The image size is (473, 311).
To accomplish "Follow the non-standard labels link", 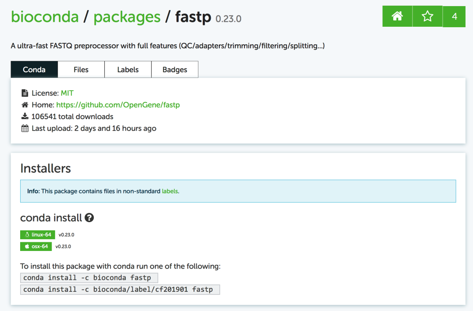I will [170, 191].
